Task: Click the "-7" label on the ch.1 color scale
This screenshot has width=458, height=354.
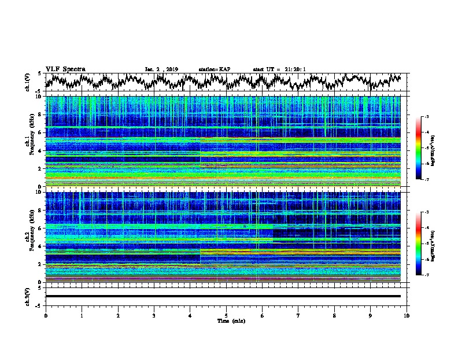Action: [427, 179]
